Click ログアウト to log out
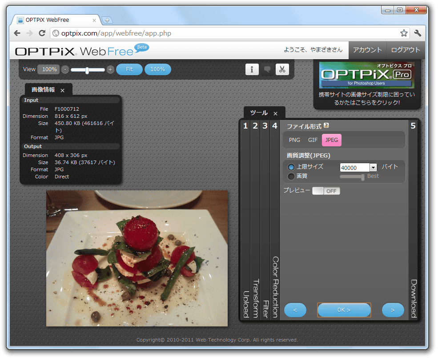The image size is (438, 358). [x=406, y=50]
